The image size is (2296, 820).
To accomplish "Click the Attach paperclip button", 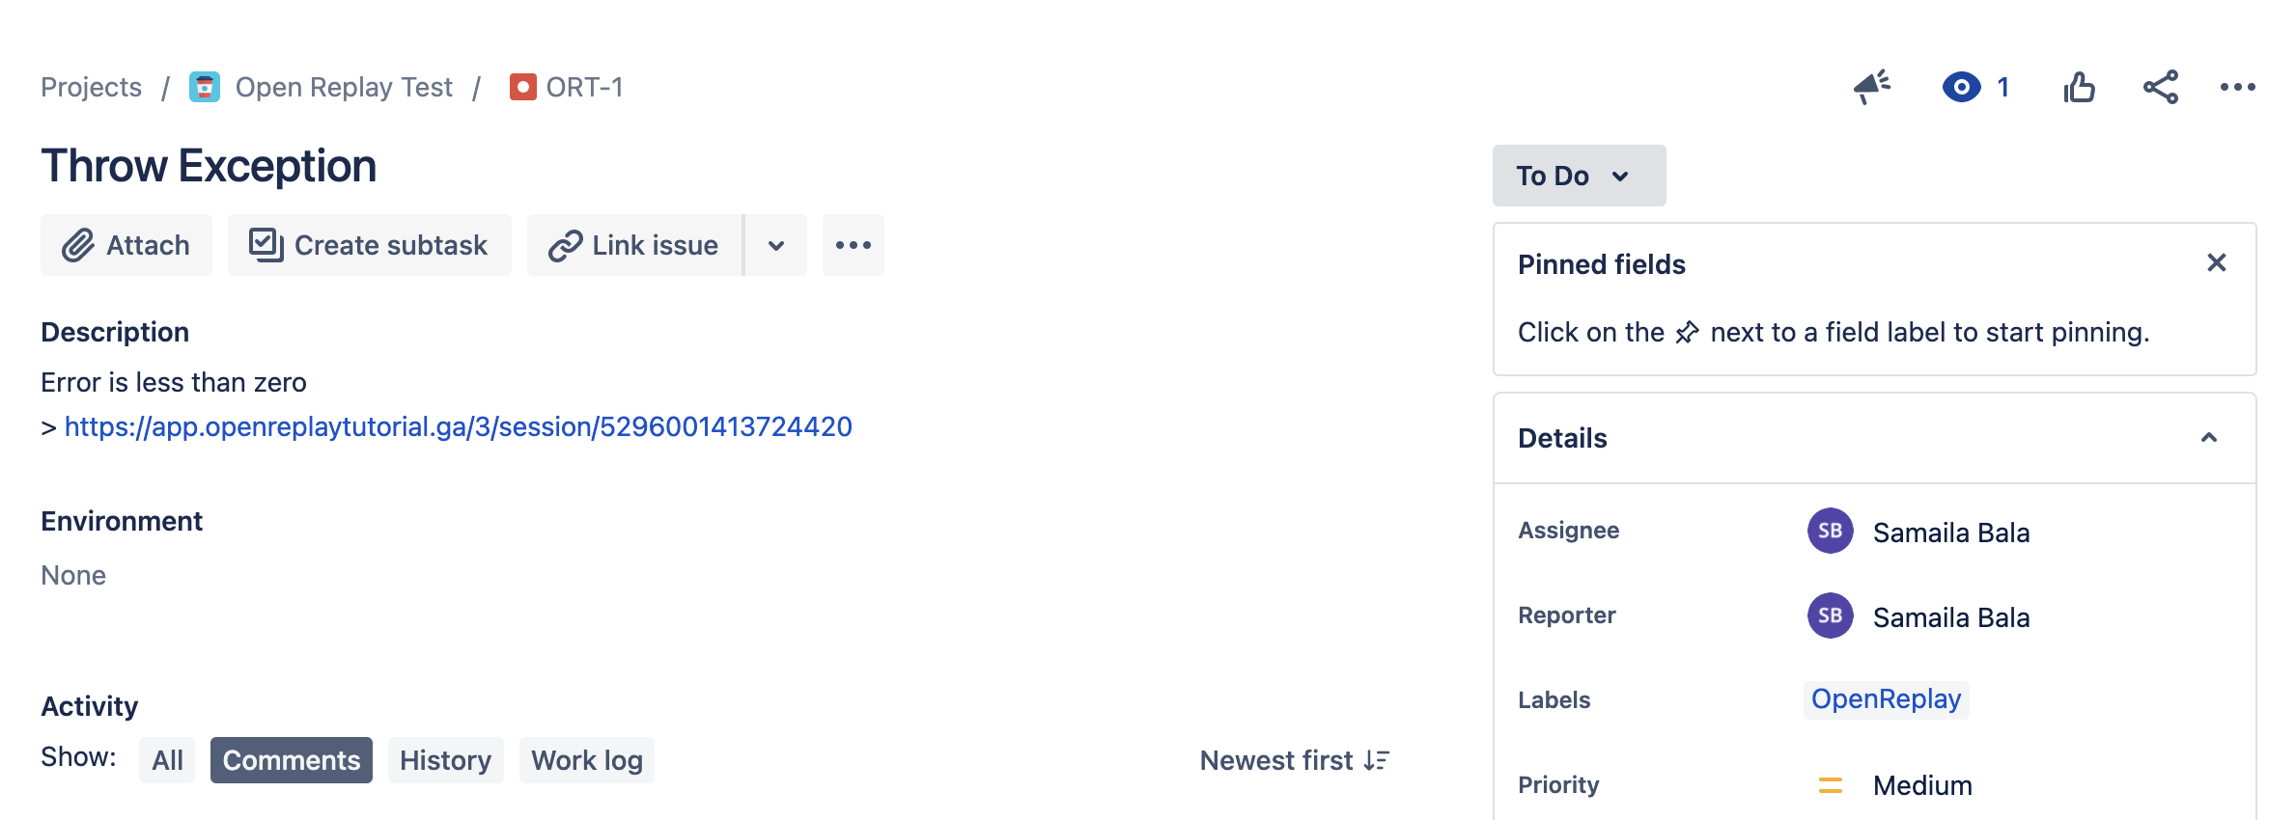I will pos(126,245).
